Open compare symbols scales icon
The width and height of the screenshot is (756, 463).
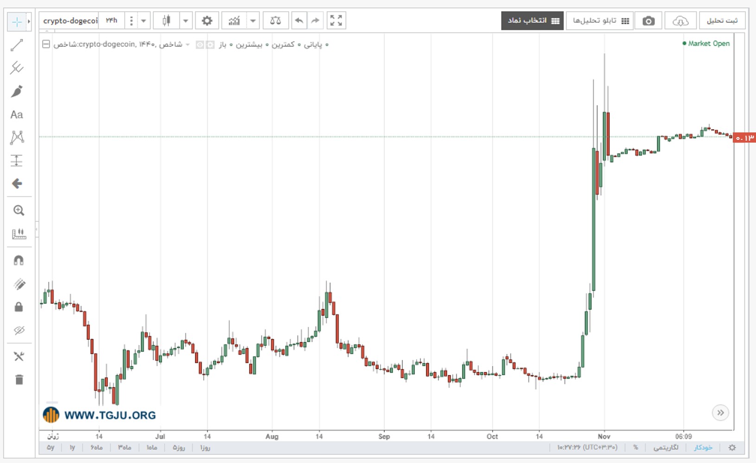275,21
